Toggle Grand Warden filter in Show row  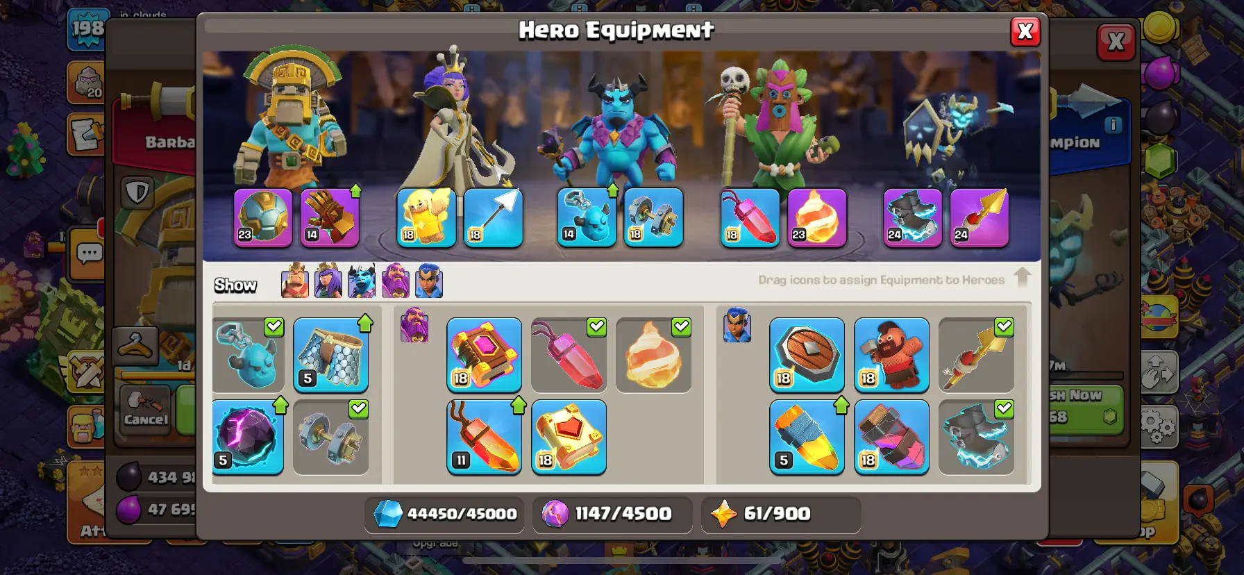tap(396, 281)
